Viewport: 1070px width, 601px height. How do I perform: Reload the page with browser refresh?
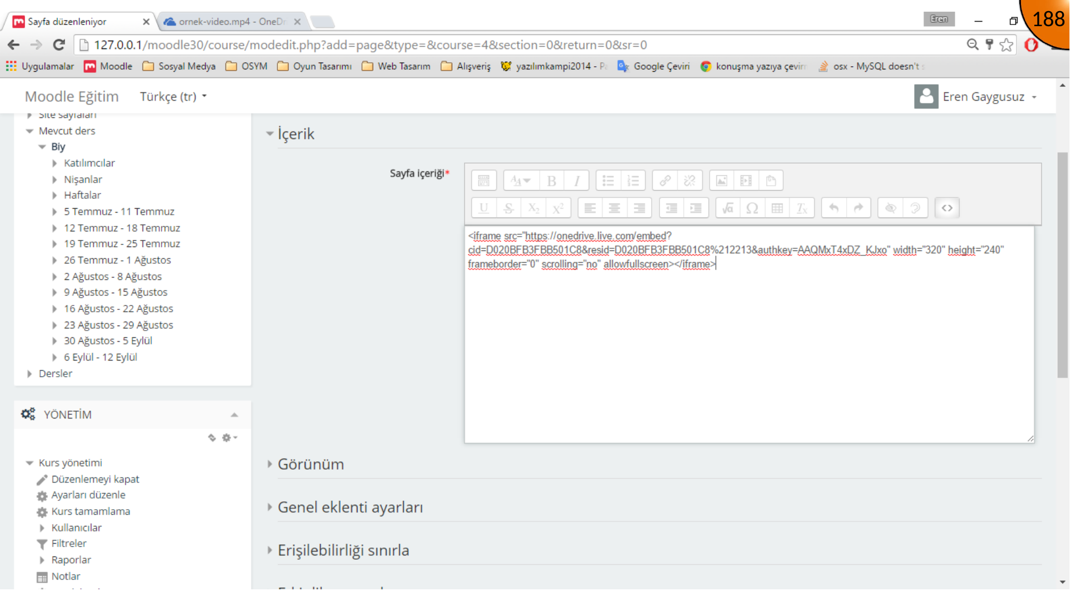[x=59, y=45]
